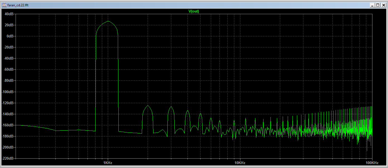
Task: Click the -20dB axis label
Action: (9, 47)
